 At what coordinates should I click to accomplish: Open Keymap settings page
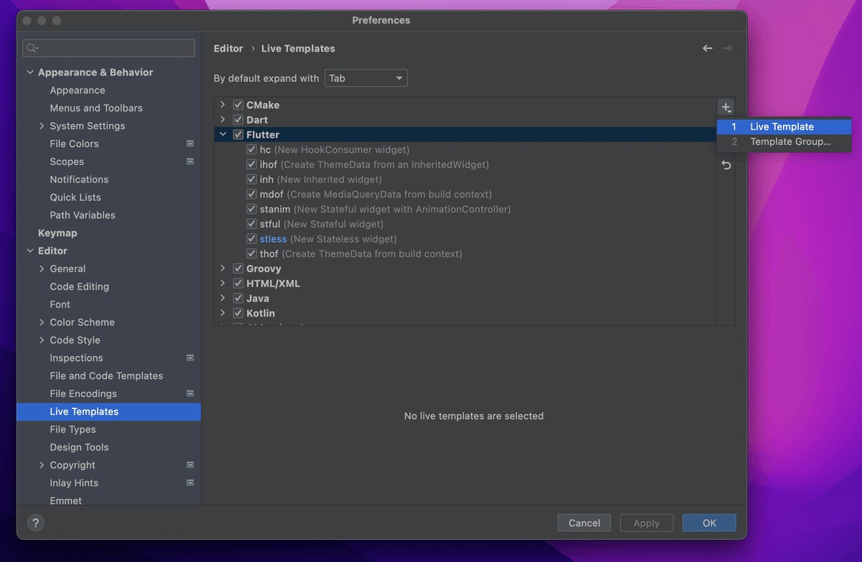tap(57, 233)
